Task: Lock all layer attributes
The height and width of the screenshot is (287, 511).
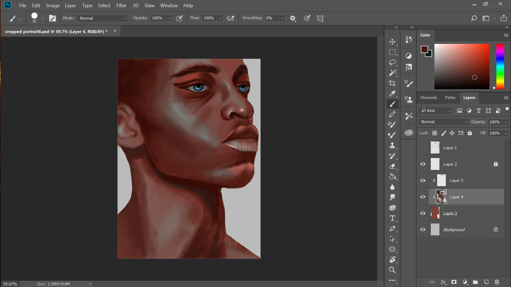Action: 470,133
